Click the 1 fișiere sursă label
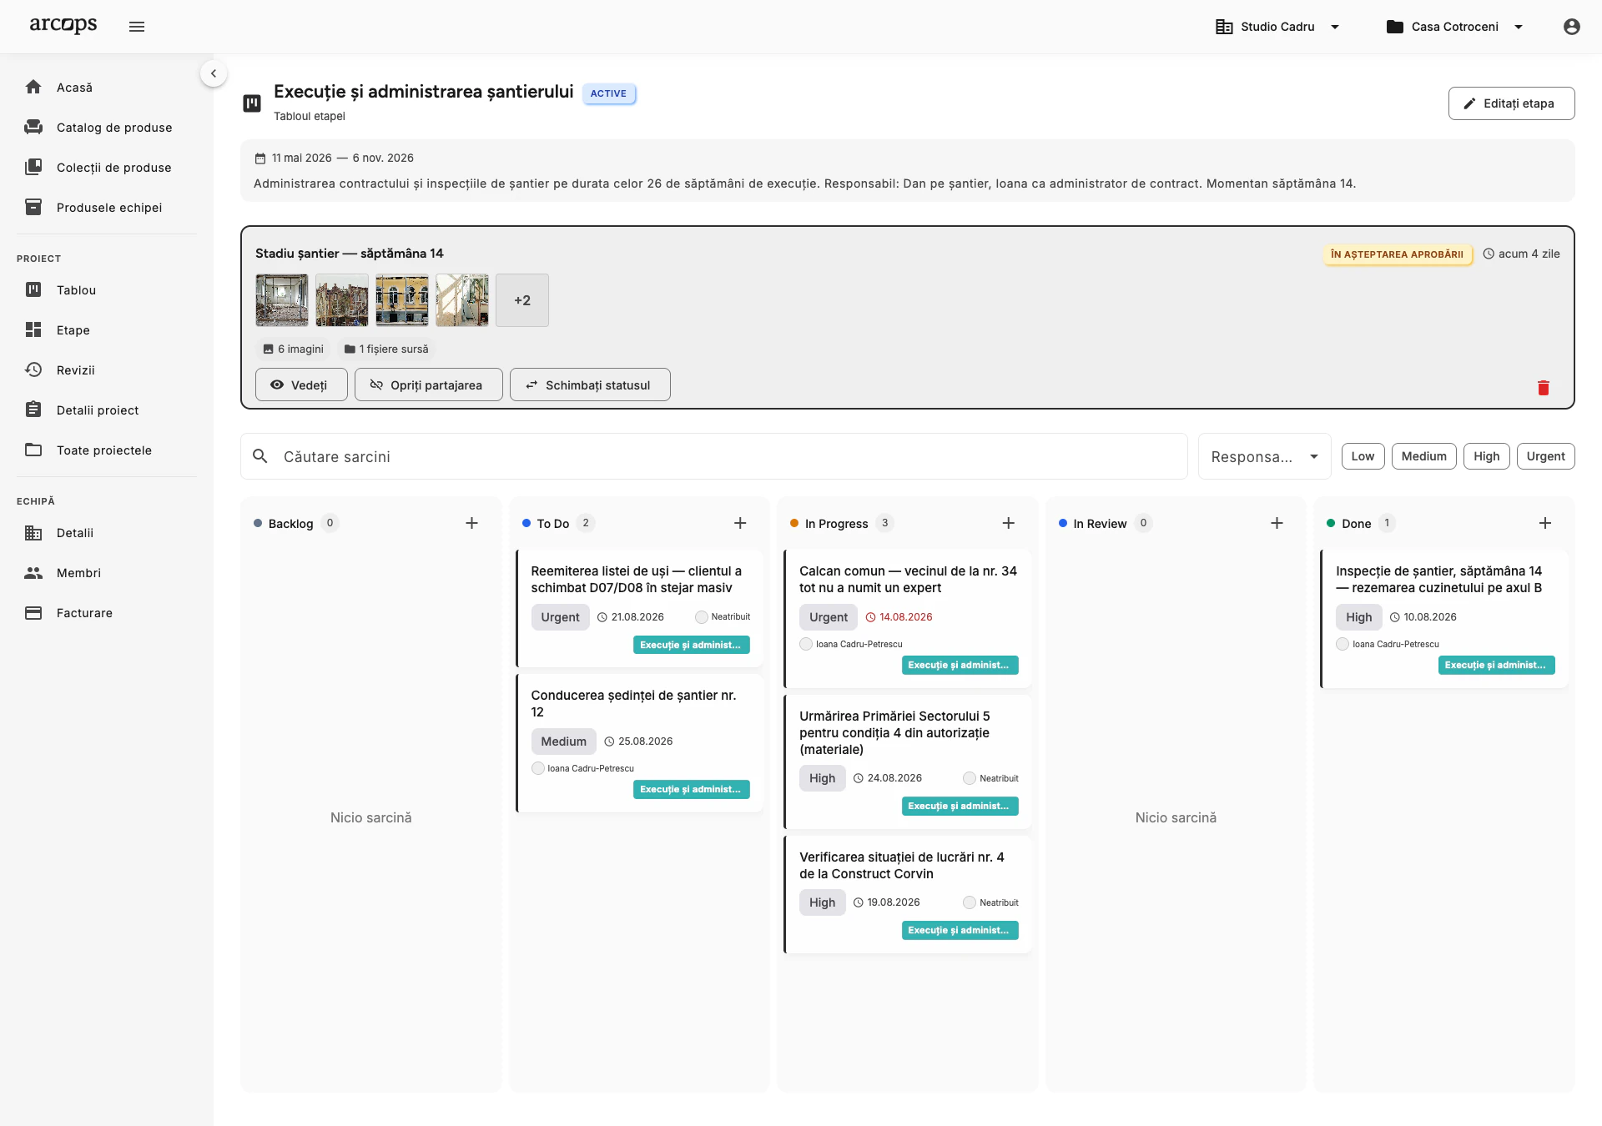This screenshot has height=1126, width=1602. coord(386,349)
